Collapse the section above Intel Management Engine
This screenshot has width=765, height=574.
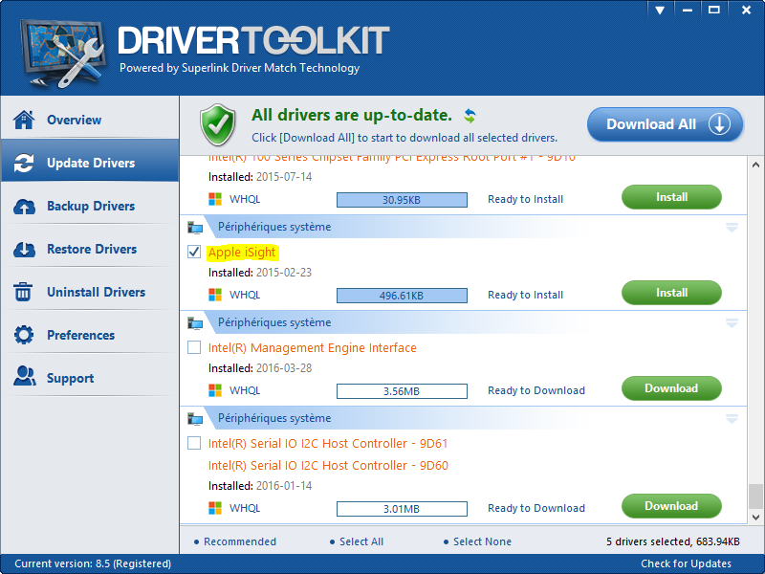pos(732,323)
